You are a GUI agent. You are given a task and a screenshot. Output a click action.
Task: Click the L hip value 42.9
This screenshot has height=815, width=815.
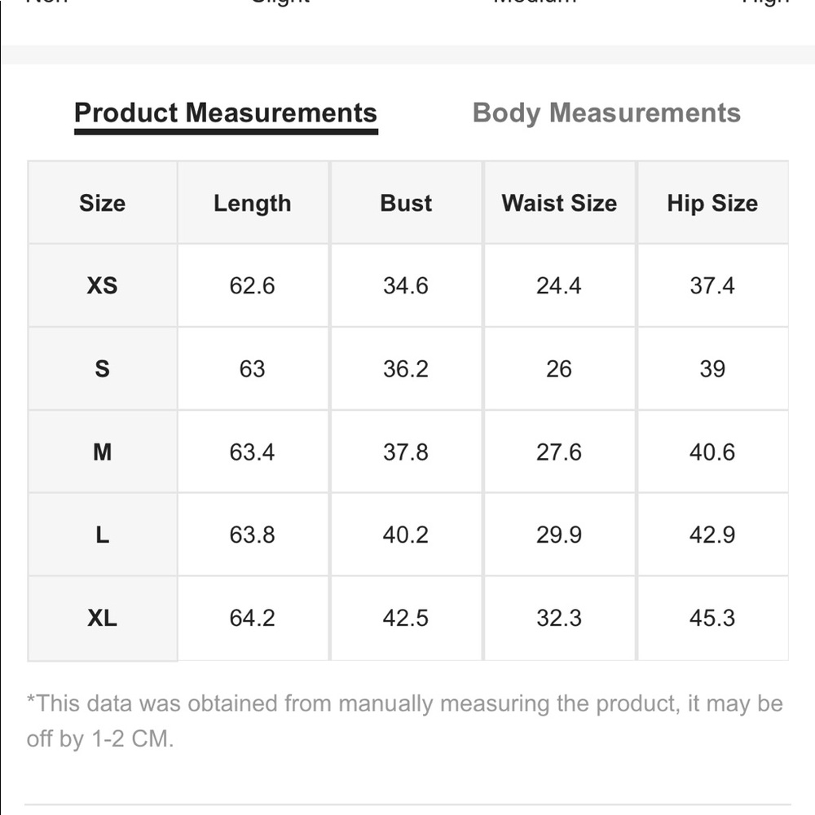[712, 535]
